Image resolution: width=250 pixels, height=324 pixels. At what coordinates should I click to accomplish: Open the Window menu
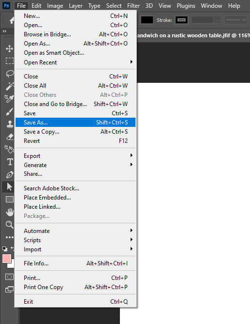pyautogui.click(x=212, y=6)
